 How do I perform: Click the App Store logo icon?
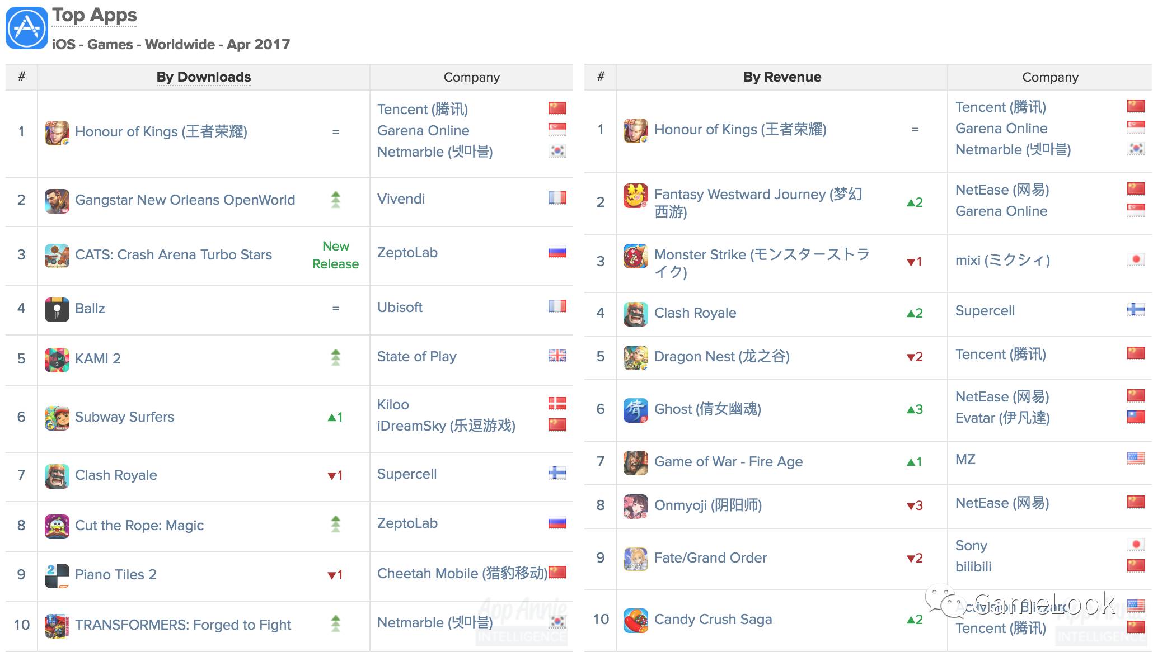(x=26, y=28)
